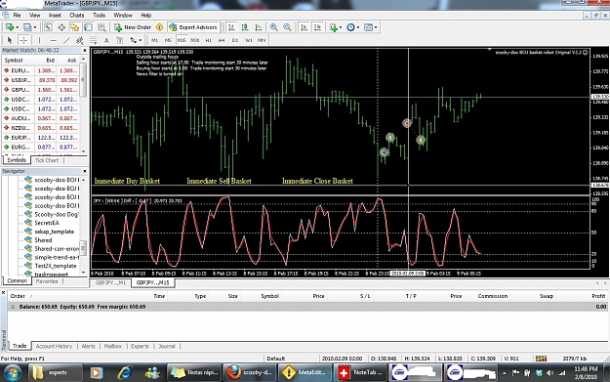Select the Vertical Line drawing tool
Screen dimensions: 610x382
[39, 40]
